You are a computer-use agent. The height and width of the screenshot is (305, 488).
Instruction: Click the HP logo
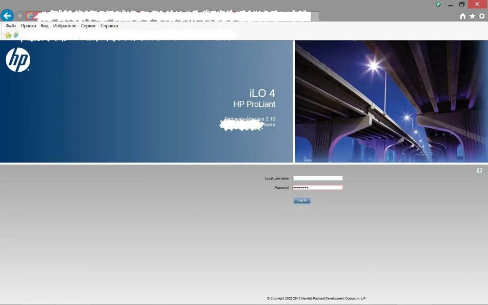point(18,60)
